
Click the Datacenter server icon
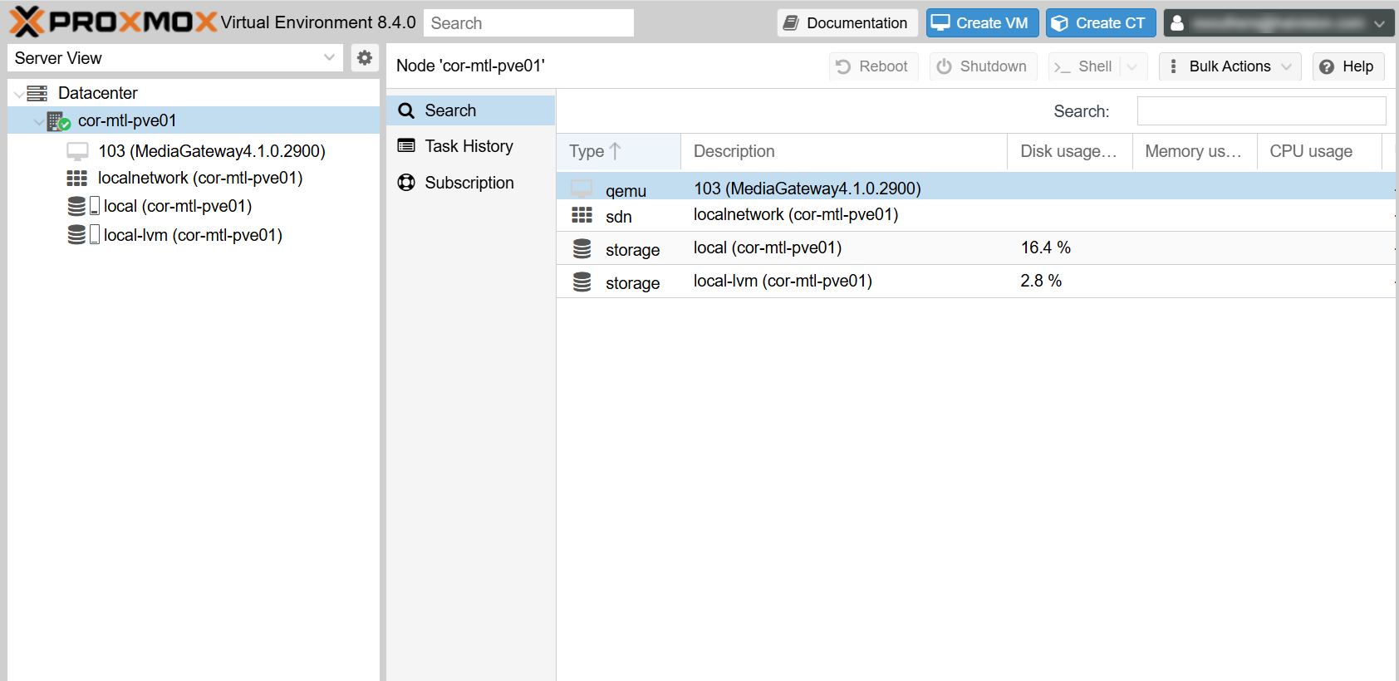(x=37, y=93)
